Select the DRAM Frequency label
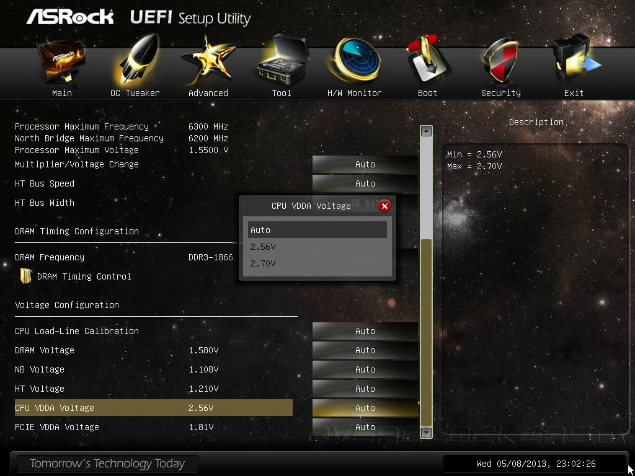The width and height of the screenshot is (635, 476). pos(50,257)
